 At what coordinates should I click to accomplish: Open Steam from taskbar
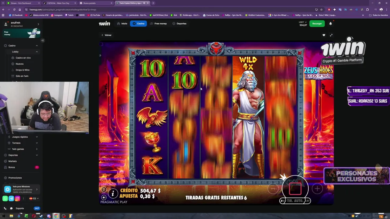click(41, 216)
